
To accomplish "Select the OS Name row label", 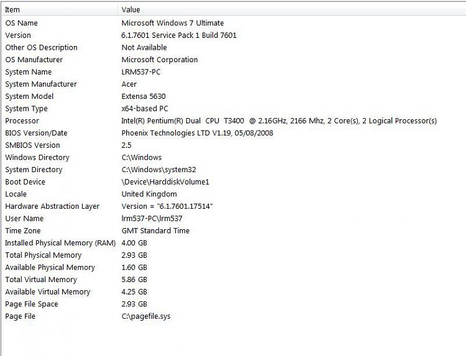I will (21, 23).
